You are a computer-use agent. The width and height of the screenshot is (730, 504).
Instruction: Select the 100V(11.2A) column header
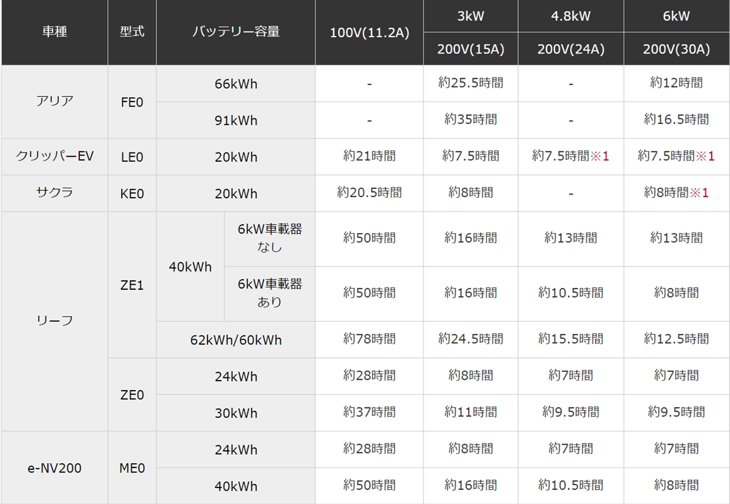(369, 33)
